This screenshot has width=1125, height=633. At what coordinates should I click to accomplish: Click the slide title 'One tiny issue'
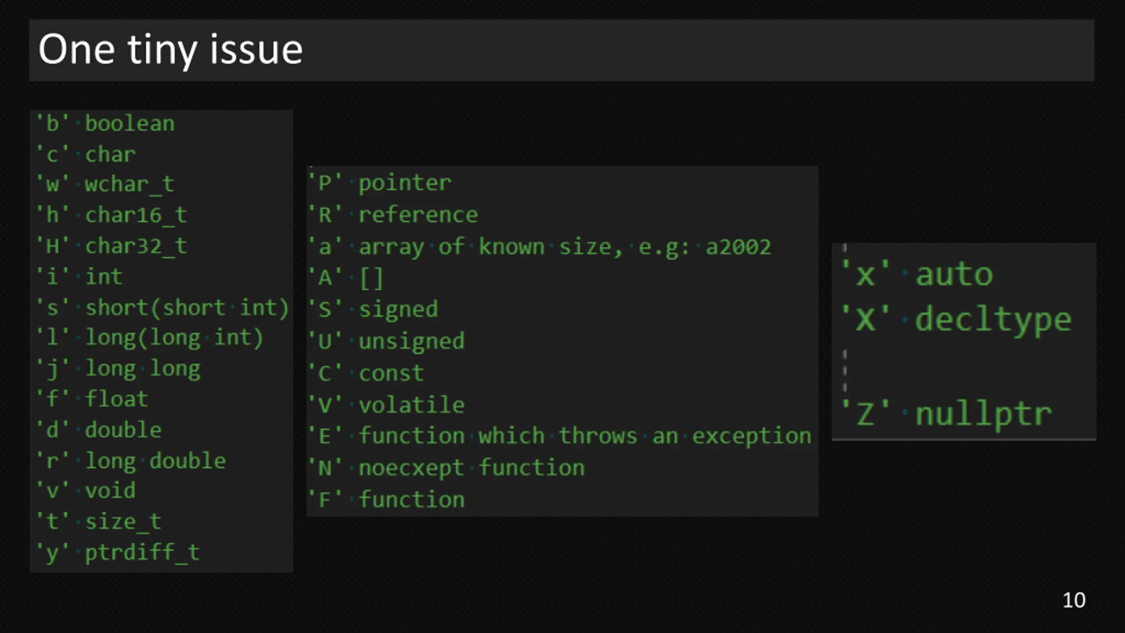171,50
